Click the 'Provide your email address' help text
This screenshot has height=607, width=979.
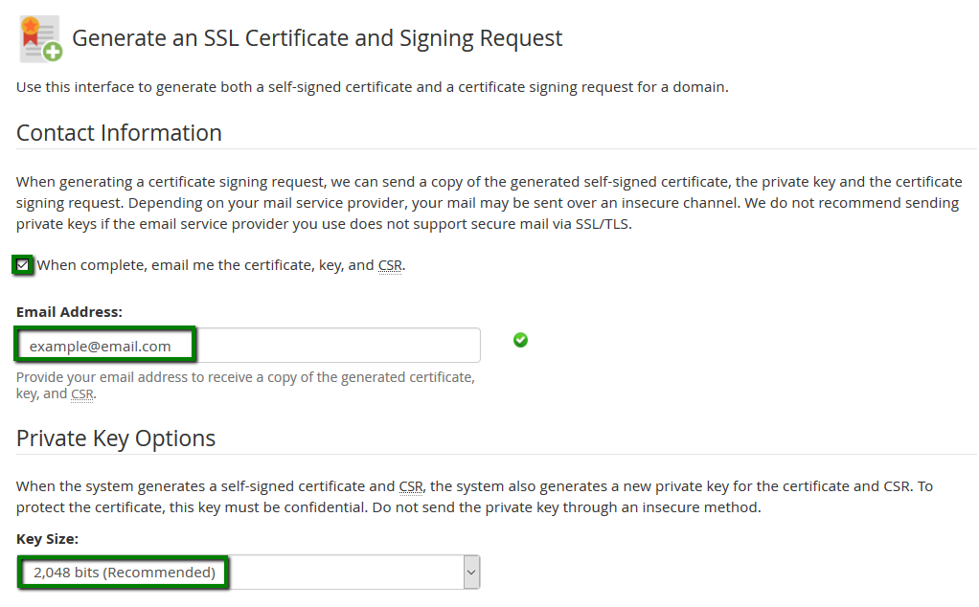point(245,386)
